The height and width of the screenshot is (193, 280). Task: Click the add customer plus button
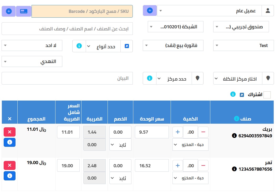[150, 11]
